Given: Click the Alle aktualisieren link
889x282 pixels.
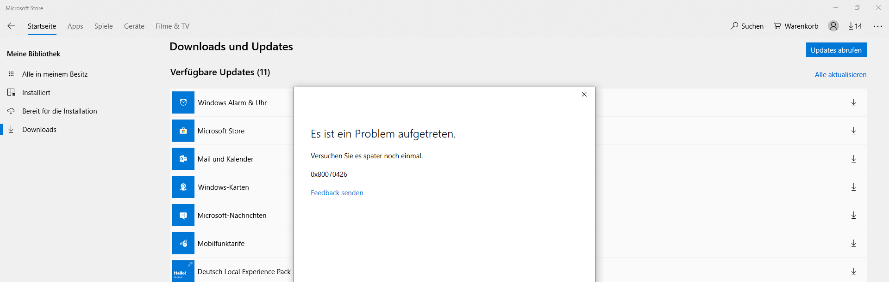Looking at the screenshot, I should pyautogui.click(x=840, y=75).
